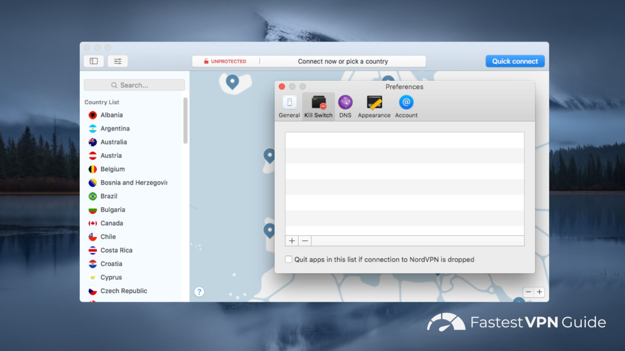
Task: Toggle the sidebar panel icon
Action: point(94,61)
